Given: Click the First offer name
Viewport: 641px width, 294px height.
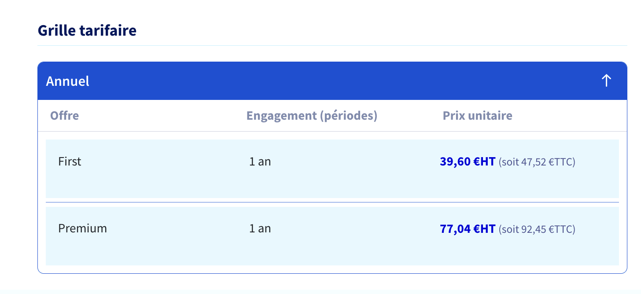Looking at the screenshot, I should tap(70, 162).
